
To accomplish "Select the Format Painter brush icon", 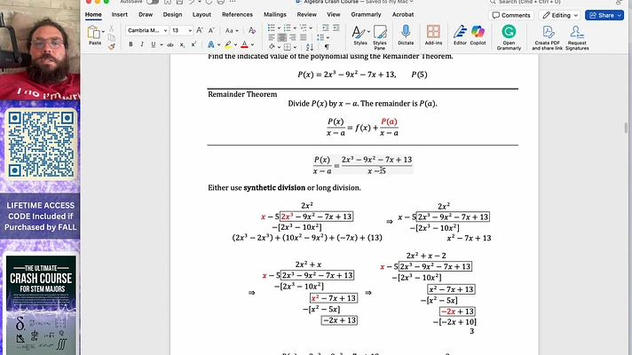I will (111, 47).
